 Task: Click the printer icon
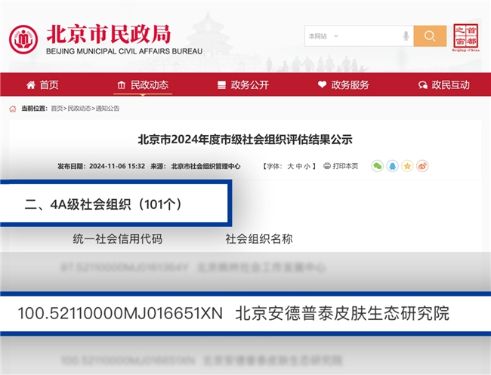[327, 166]
